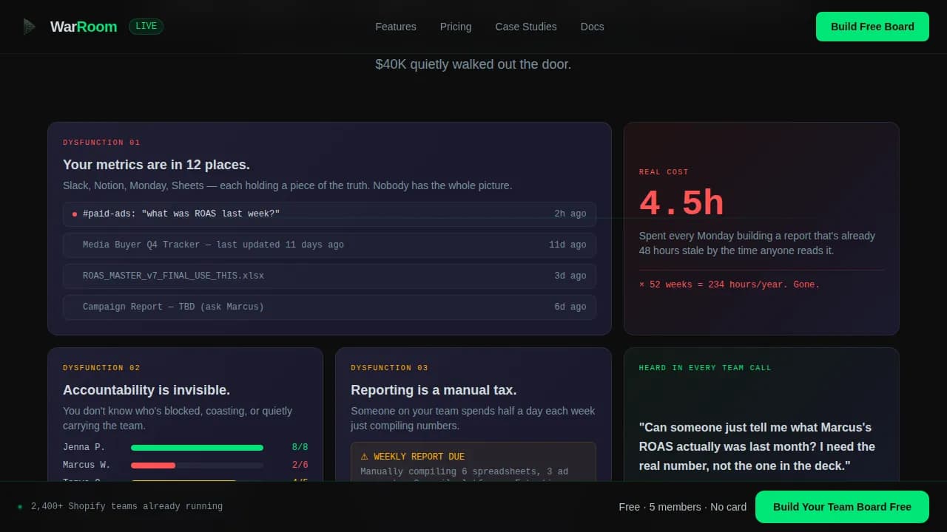Screen dimensions: 947x532
Task: Click Marcus W.'s red progress bar
Action: (152, 465)
